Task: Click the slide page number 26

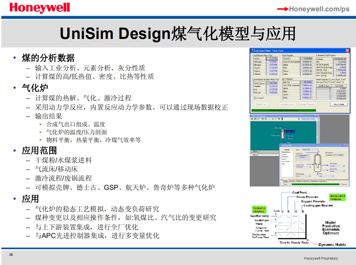Action: (x=11, y=254)
